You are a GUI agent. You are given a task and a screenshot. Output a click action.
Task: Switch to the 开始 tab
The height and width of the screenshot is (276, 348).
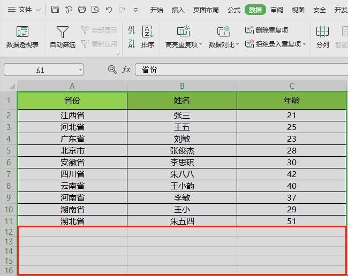pyautogui.click(x=156, y=10)
